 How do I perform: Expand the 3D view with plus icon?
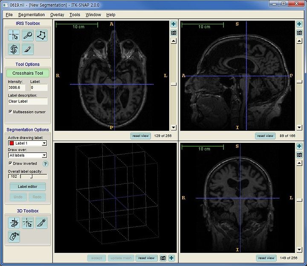point(171,258)
